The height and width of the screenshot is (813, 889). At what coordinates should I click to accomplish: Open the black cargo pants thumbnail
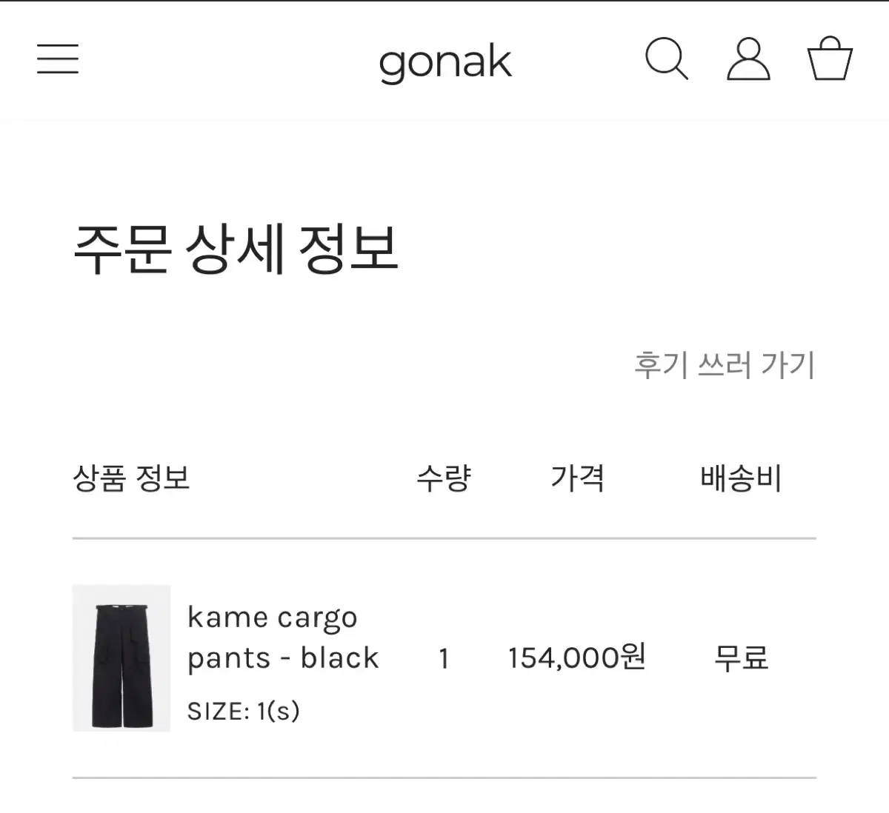pos(121,658)
